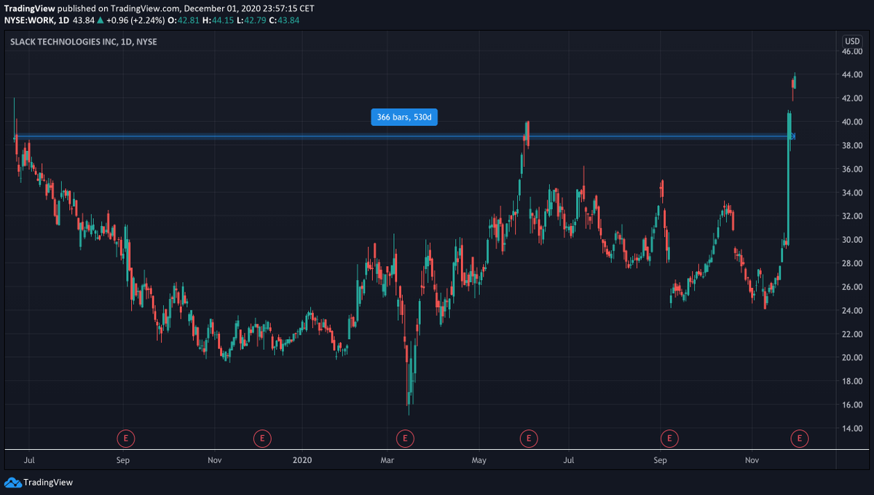The width and height of the screenshot is (874, 495).
Task: Click the December 2019 earnings E marker
Action: click(261, 438)
